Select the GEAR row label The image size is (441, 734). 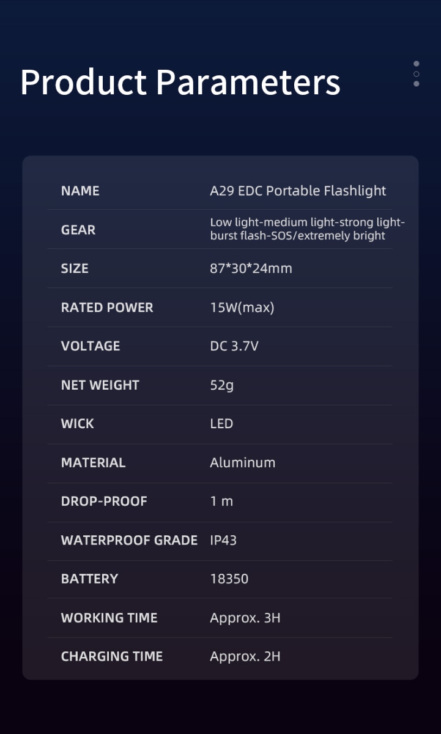[x=78, y=230]
